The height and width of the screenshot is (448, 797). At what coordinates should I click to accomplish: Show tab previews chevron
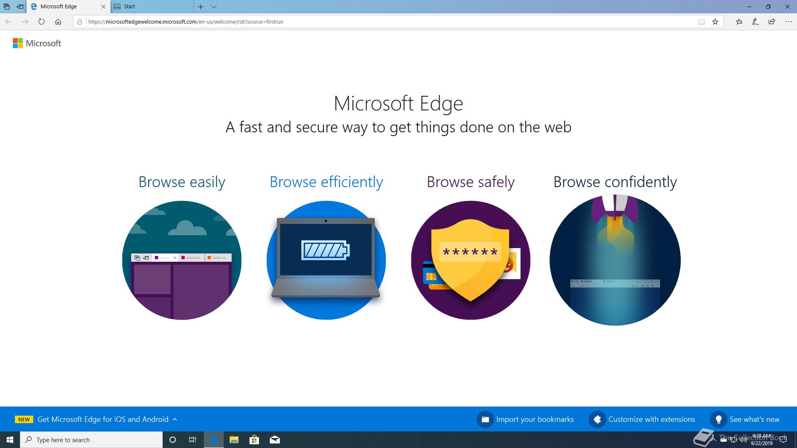(214, 7)
